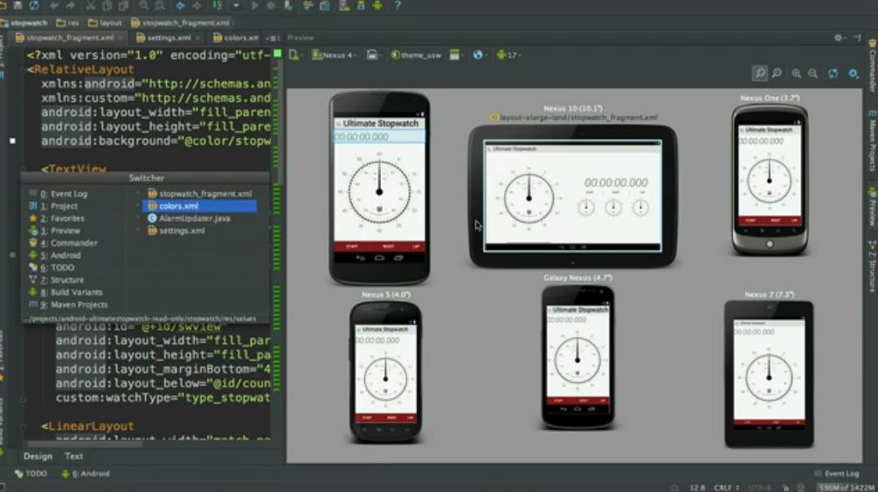Viewport: 878px width, 492px height.
Task: Switch to the Text tab
Action: [73, 456]
